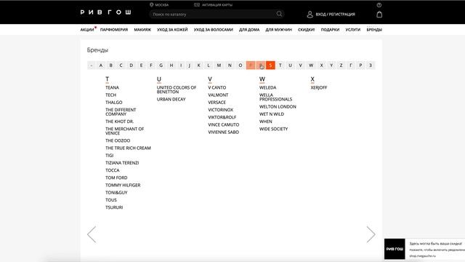Open Активация карты link

coord(217,5)
